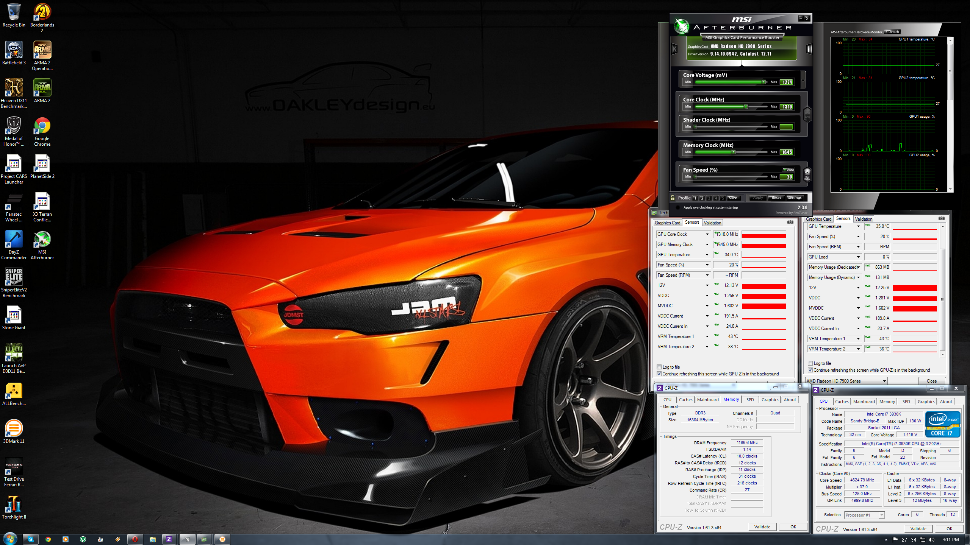This screenshot has width=970, height=545.
Task: Open Skype from the taskbar
Action: pos(31,539)
